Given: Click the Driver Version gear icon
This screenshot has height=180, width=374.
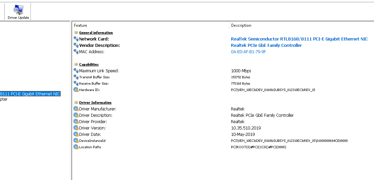Looking at the screenshot, I should (76, 128).
